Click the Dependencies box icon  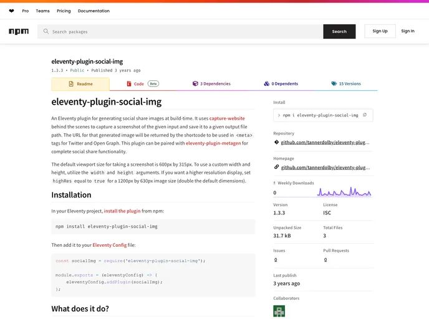[195, 83]
